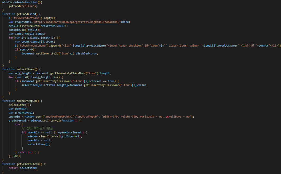This screenshot has height=174, width=281.
Task: Click the 'openWin = null;' line
Action: point(40,140)
